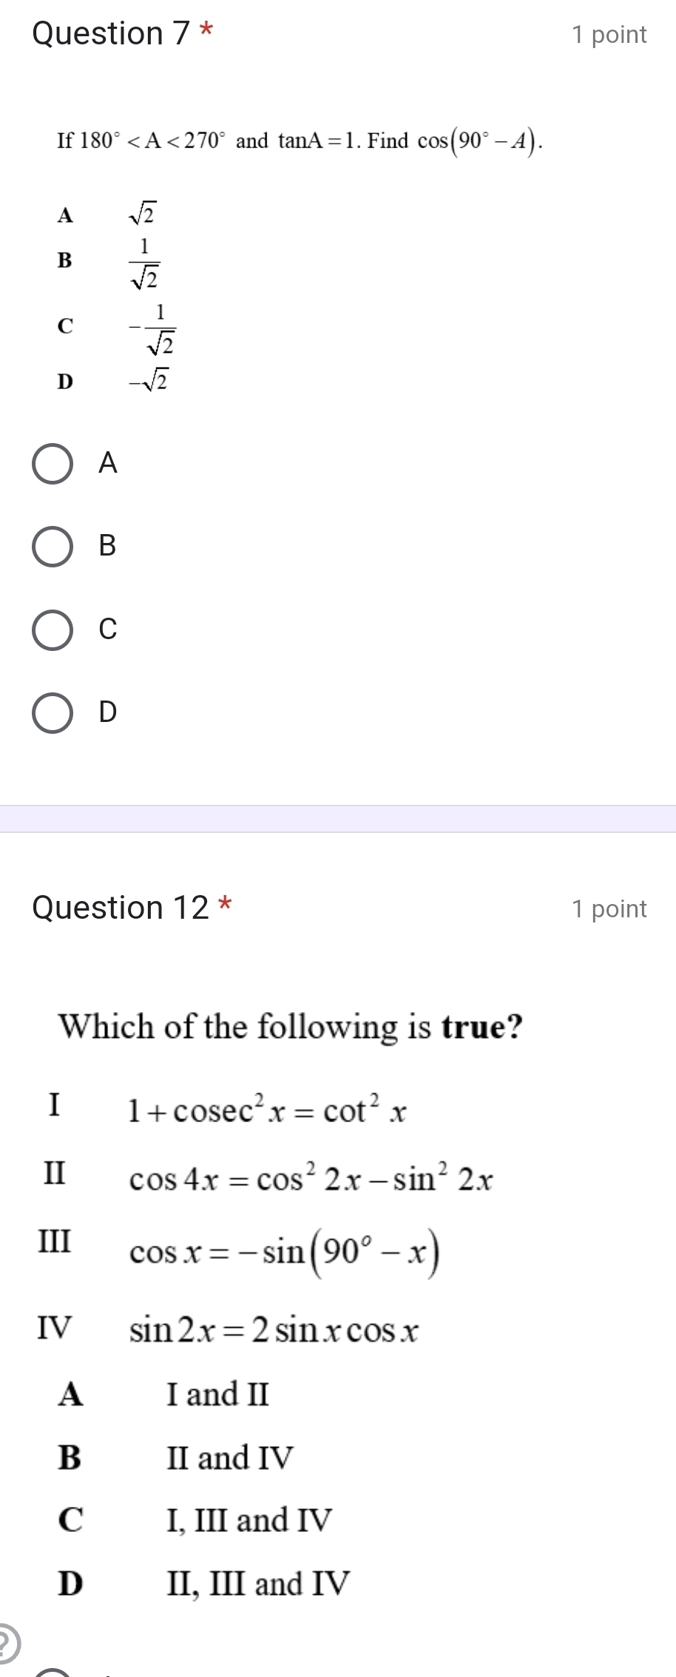Click the trigonometry question statement image
The image size is (676, 1677).
[x=296, y=259]
